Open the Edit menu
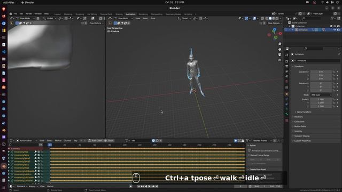This screenshot has width=342, height=192. point(21,14)
